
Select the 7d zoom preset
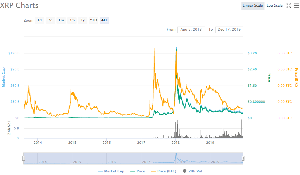click(x=50, y=20)
